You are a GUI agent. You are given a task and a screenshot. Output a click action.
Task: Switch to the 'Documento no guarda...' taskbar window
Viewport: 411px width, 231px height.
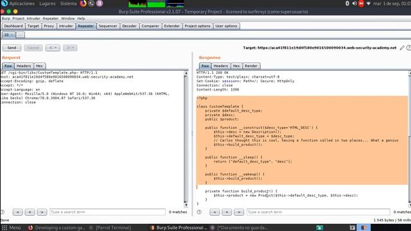coord(239,228)
